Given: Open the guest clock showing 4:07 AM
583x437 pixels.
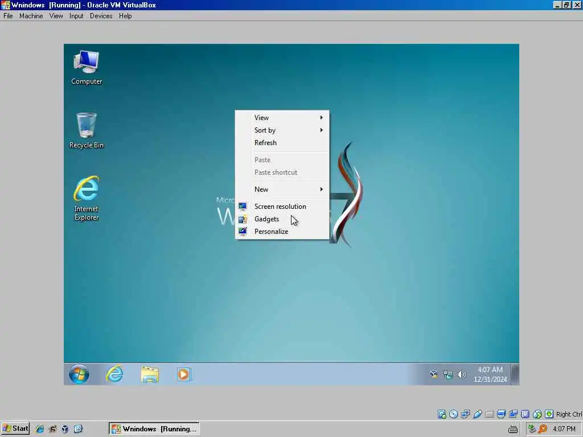Looking at the screenshot, I should coord(490,374).
